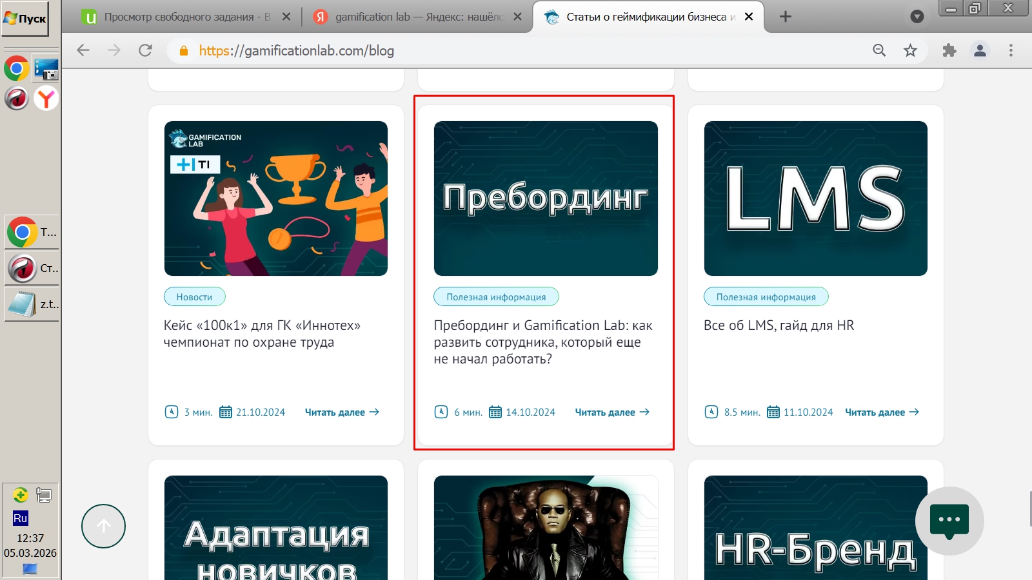The height and width of the screenshot is (580, 1032).
Task: Click Читать далее for the Пребординг article
Action: click(612, 412)
